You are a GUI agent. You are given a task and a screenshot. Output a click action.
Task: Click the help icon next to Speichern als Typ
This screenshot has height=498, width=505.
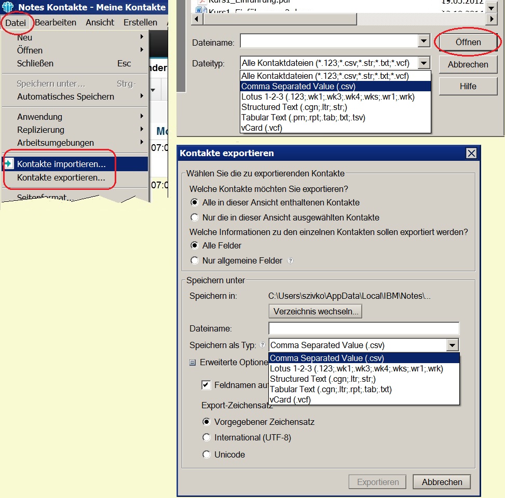coord(262,345)
